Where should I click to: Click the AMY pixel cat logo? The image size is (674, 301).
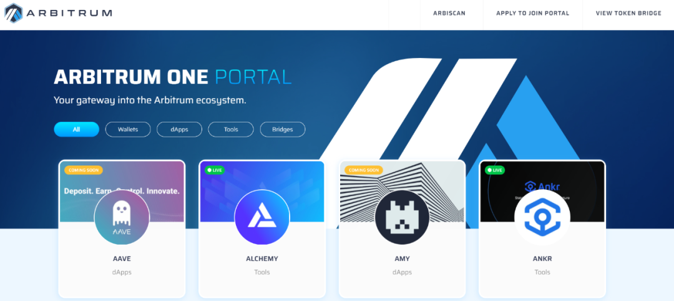[x=402, y=217]
